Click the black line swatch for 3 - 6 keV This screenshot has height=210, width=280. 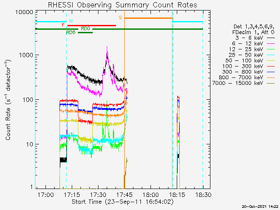pos(271,38)
